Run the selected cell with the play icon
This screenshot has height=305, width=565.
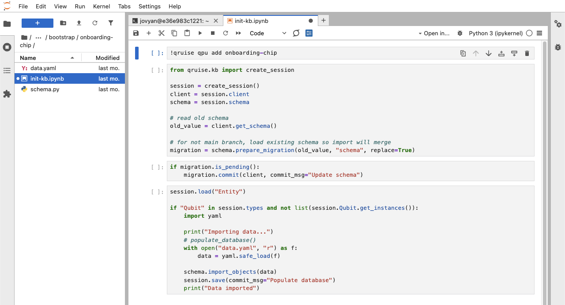[x=200, y=33]
